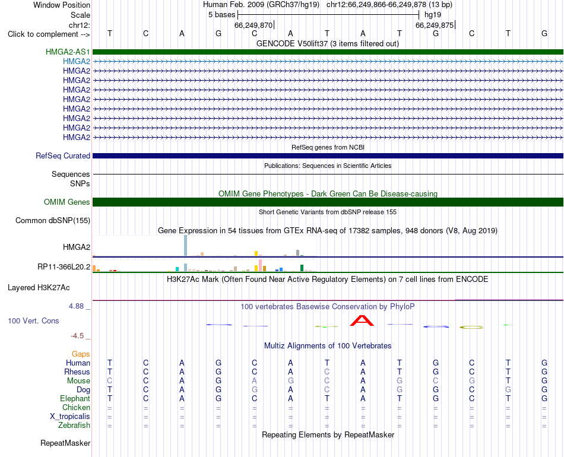Click 'Short Genetic Variants from dbSNP' title

(328, 212)
